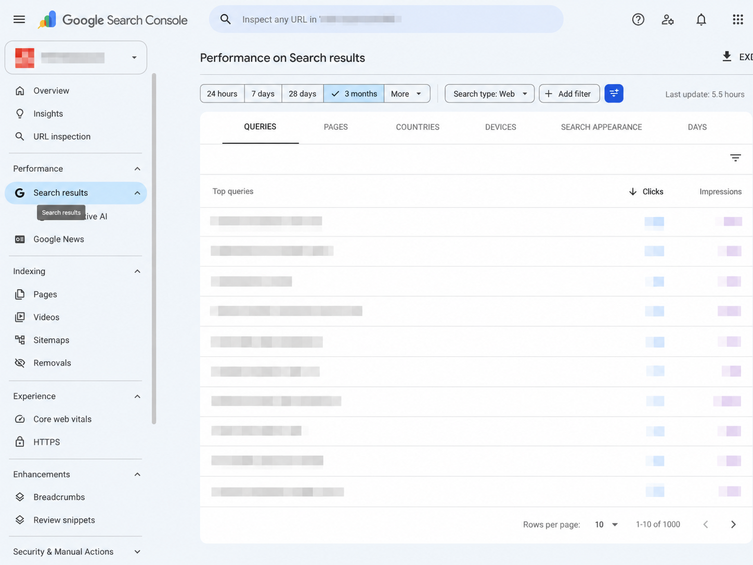Click the Top queries column header
The image size is (753, 565).
pos(233,191)
